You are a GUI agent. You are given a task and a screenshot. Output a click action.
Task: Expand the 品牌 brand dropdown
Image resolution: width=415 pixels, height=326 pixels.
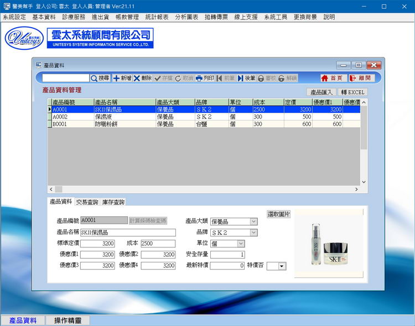253,232
